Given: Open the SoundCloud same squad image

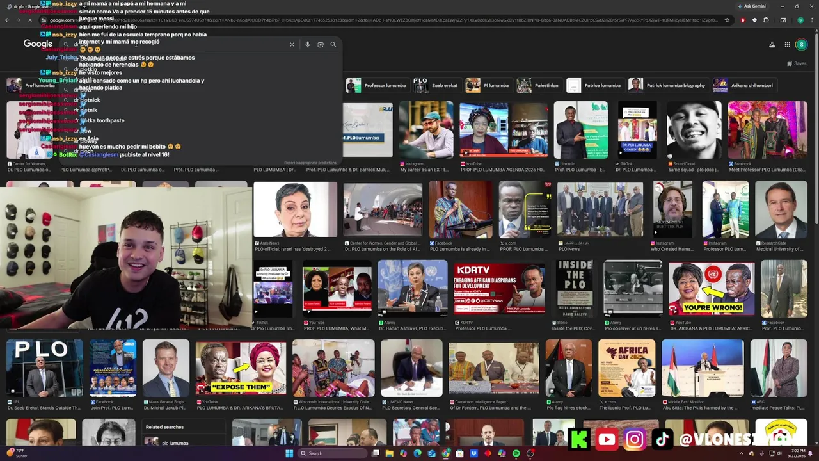Looking at the screenshot, I should [x=694, y=129].
